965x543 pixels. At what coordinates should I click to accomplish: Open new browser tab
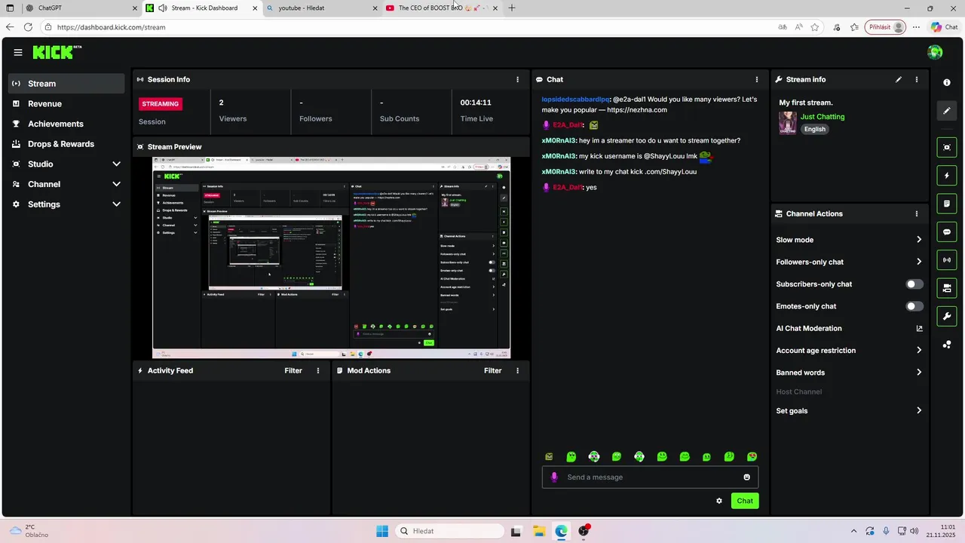[512, 8]
